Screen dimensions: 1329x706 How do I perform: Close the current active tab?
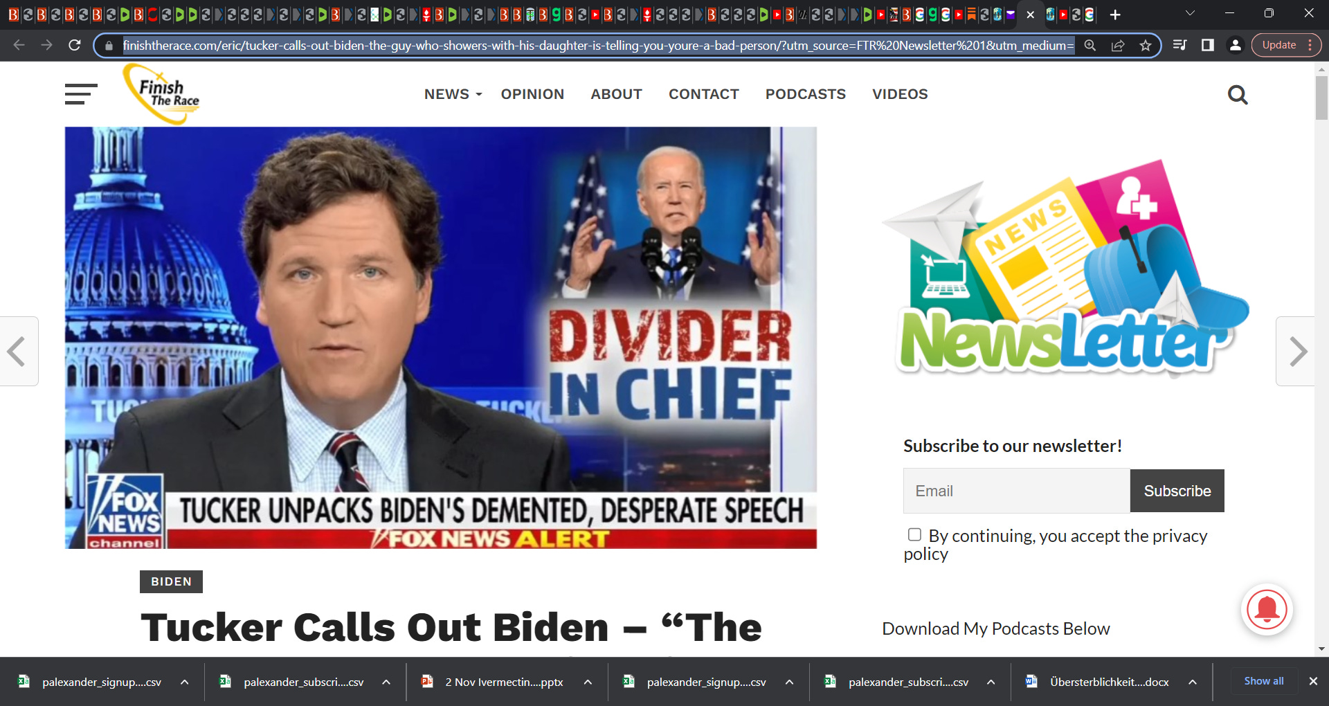click(x=1031, y=15)
